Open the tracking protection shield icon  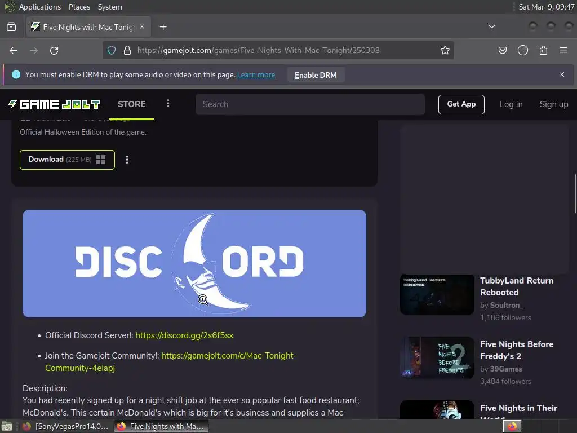112,50
